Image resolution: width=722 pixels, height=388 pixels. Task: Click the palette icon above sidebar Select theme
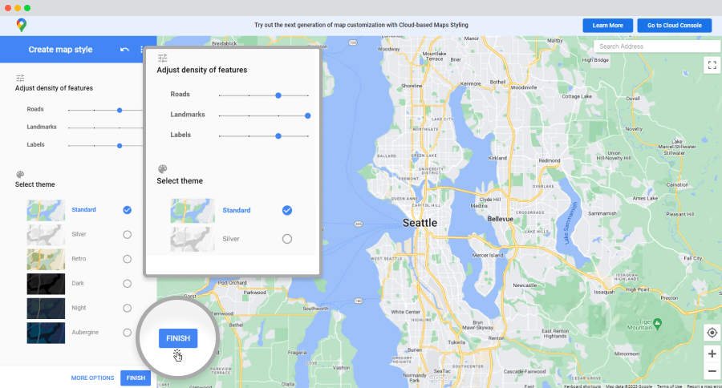pyautogui.click(x=20, y=175)
